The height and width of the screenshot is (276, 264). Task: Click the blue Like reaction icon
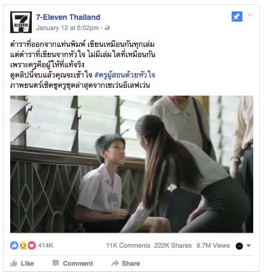click(x=14, y=245)
